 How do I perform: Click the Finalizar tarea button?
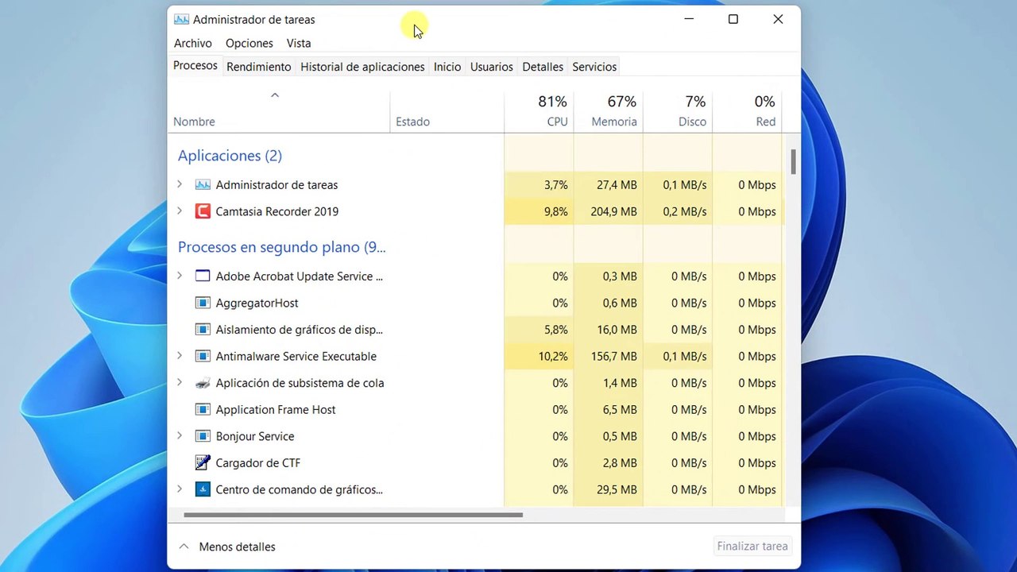coord(752,547)
